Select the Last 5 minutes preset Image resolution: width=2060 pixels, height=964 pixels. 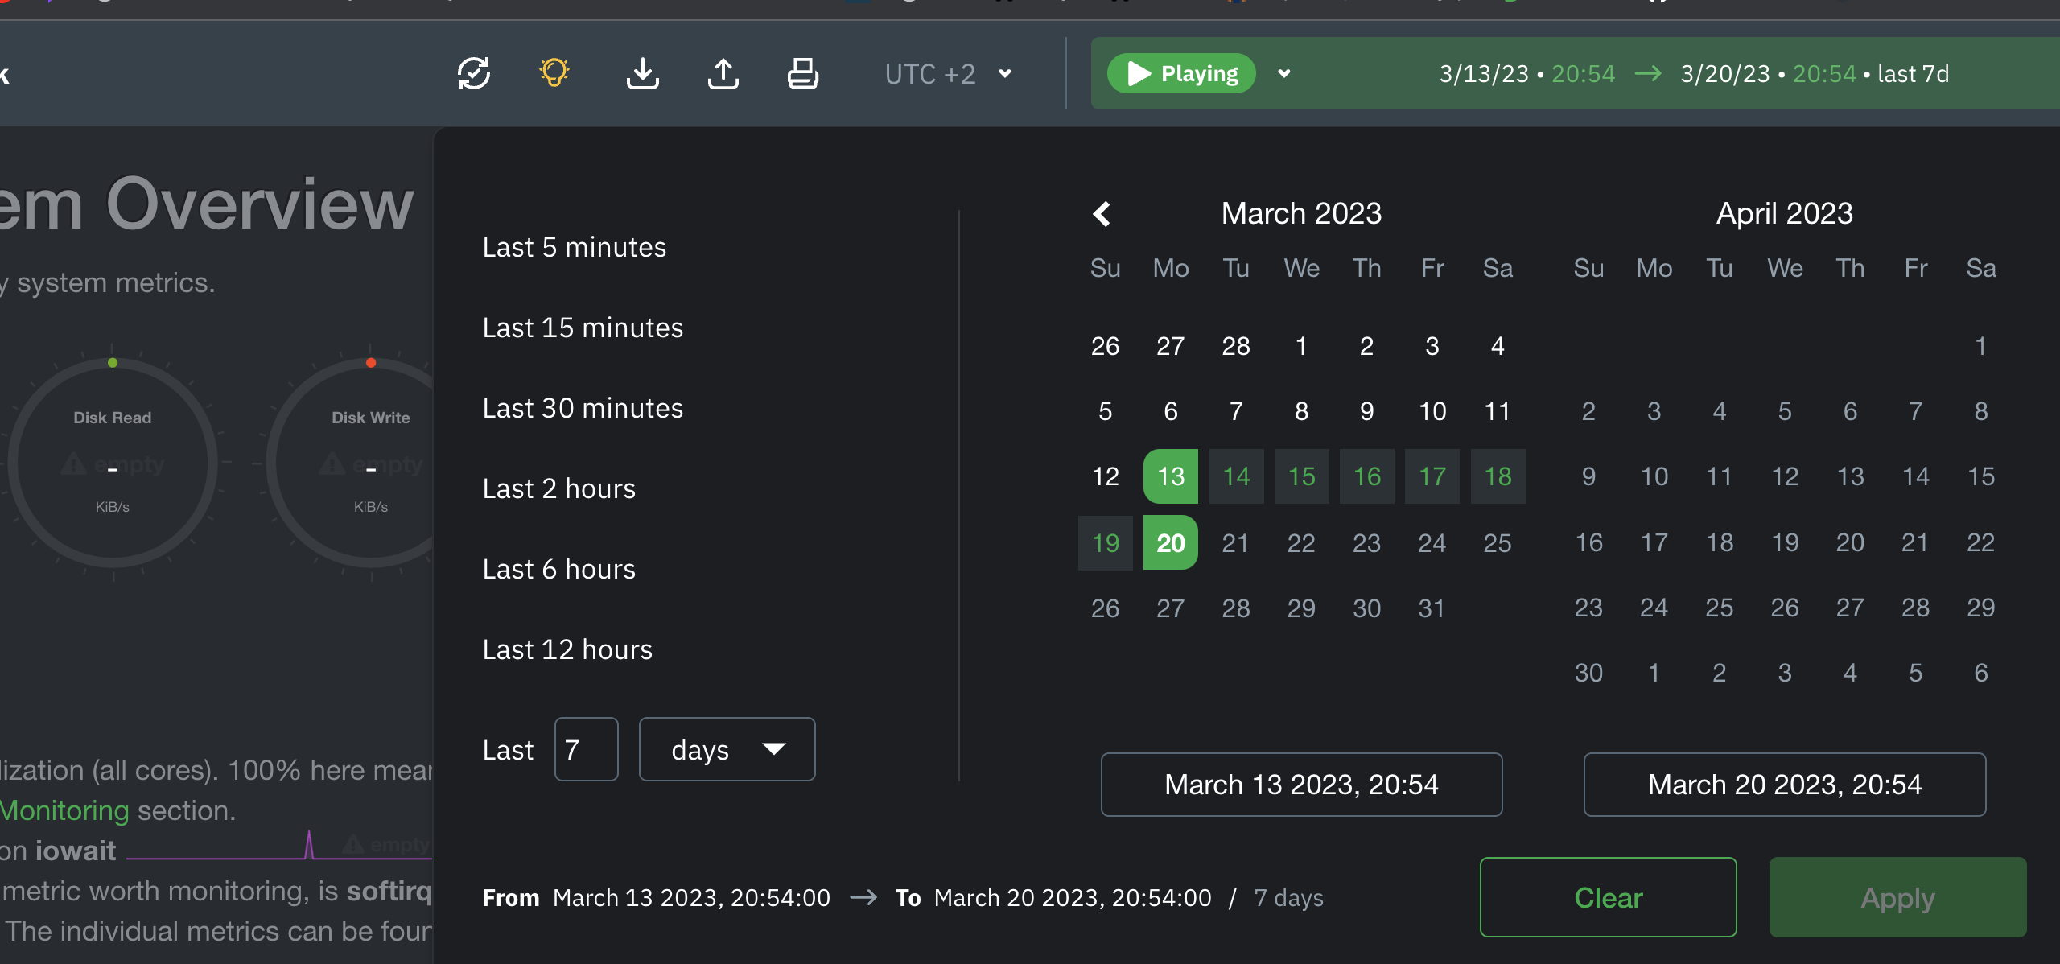[x=575, y=247]
